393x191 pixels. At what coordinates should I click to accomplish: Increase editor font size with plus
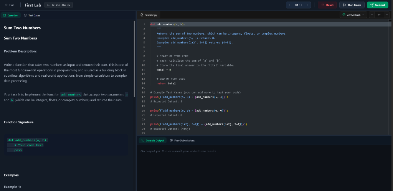coord(387,15)
